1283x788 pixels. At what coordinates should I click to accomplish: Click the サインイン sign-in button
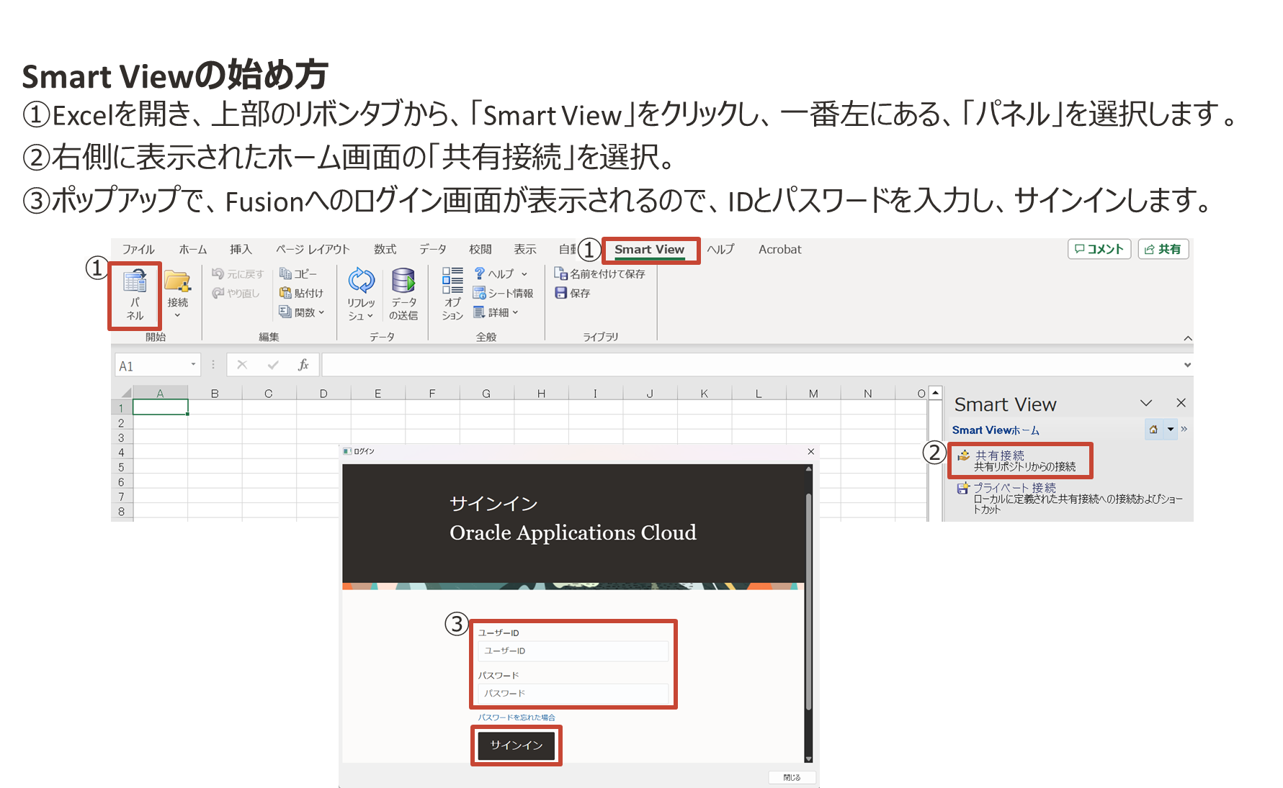coord(517,746)
